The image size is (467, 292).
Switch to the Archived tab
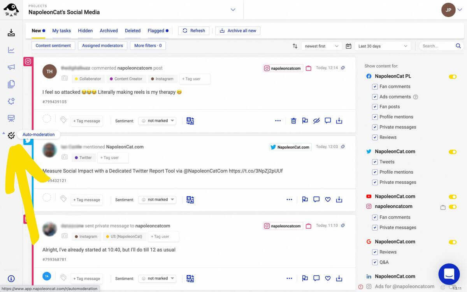109,31
